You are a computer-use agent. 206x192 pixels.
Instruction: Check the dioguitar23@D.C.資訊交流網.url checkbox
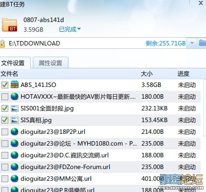(5, 155)
